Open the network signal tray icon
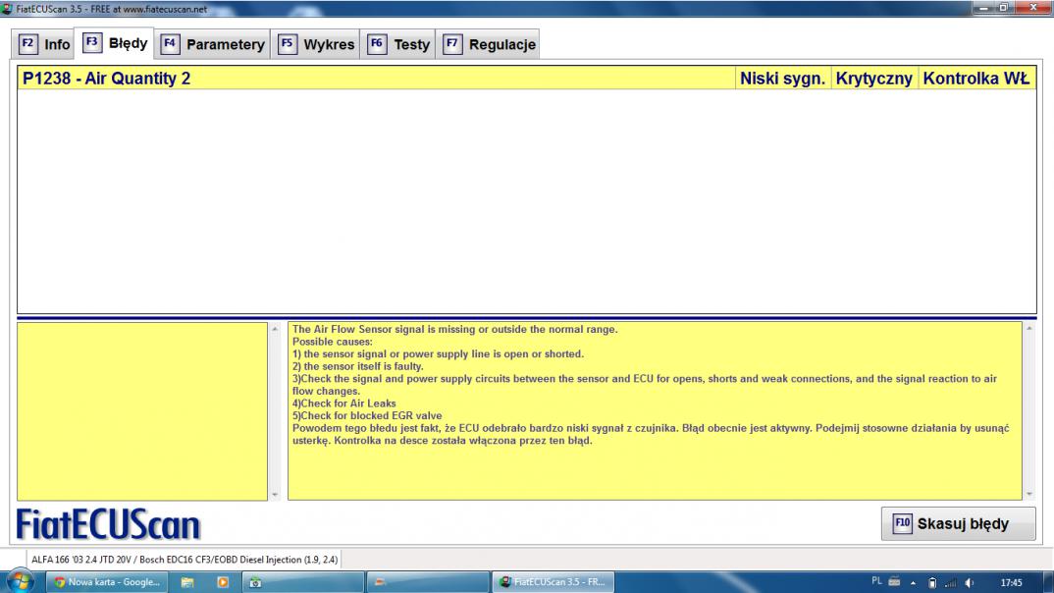The width and height of the screenshot is (1054, 593). (951, 583)
